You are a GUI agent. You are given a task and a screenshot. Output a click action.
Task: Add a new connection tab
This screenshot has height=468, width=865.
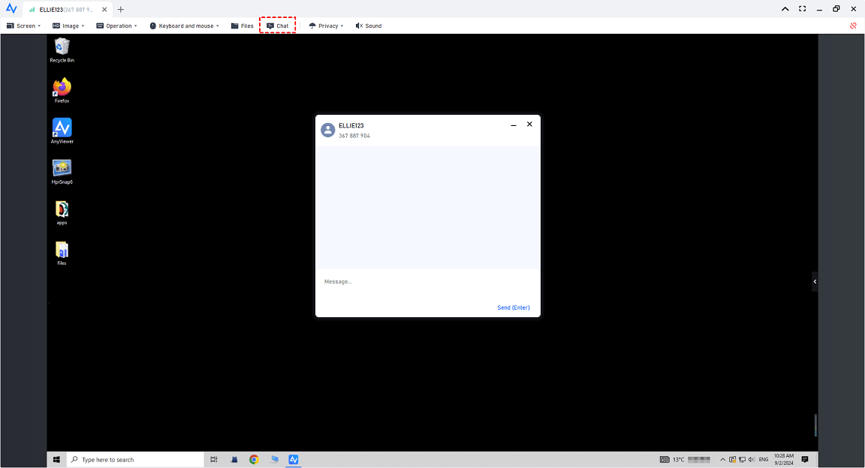tap(121, 9)
